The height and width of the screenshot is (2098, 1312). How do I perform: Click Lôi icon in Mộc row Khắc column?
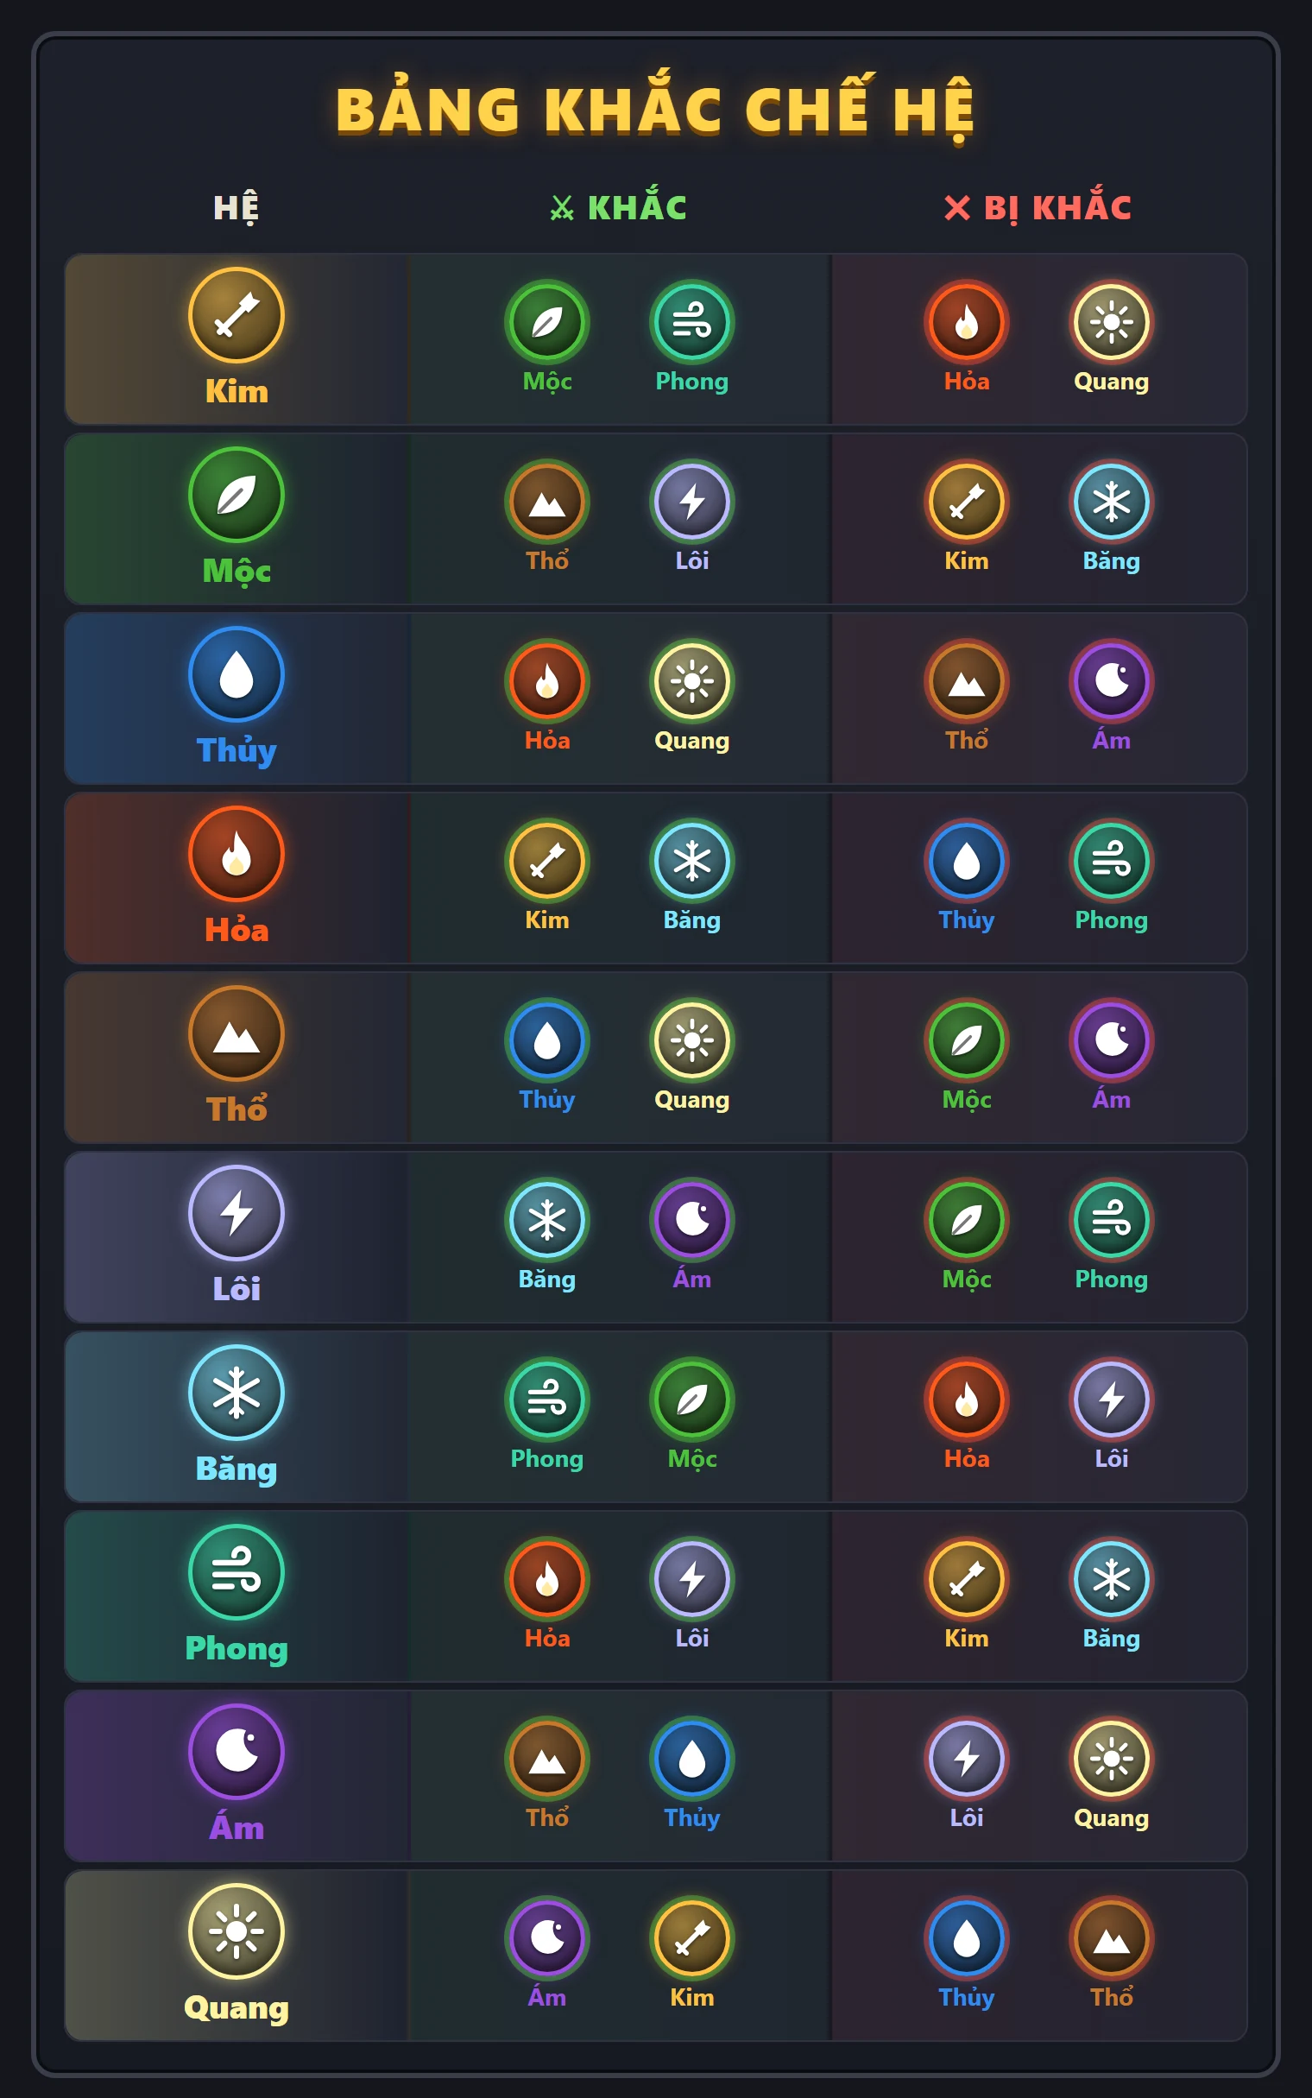pyautogui.click(x=691, y=502)
